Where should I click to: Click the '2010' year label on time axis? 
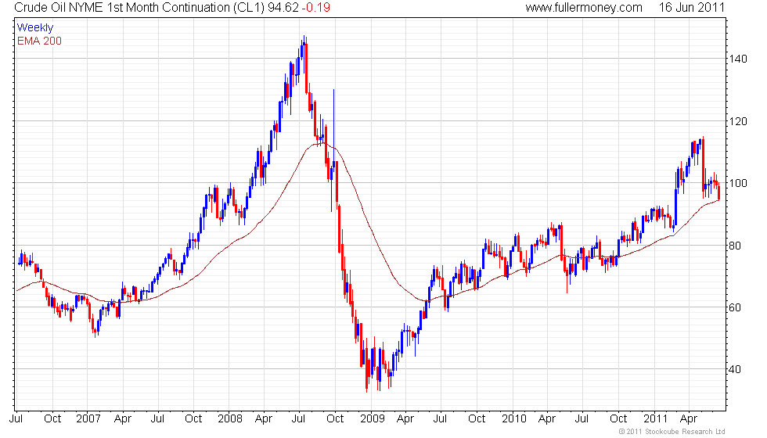pos(514,419)
